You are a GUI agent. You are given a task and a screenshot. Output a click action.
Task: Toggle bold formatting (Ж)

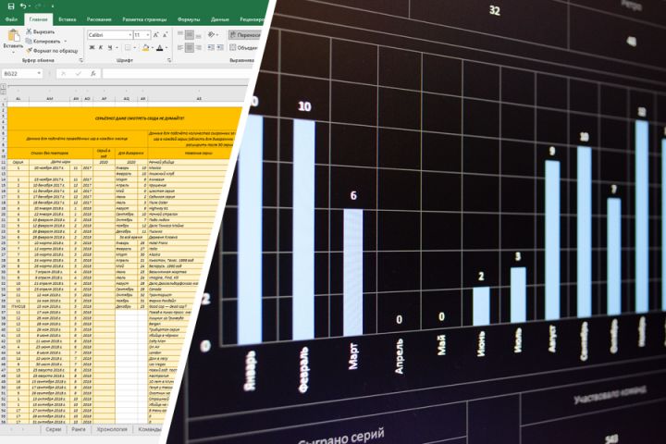pyautogui.click(x=92, y=47)
